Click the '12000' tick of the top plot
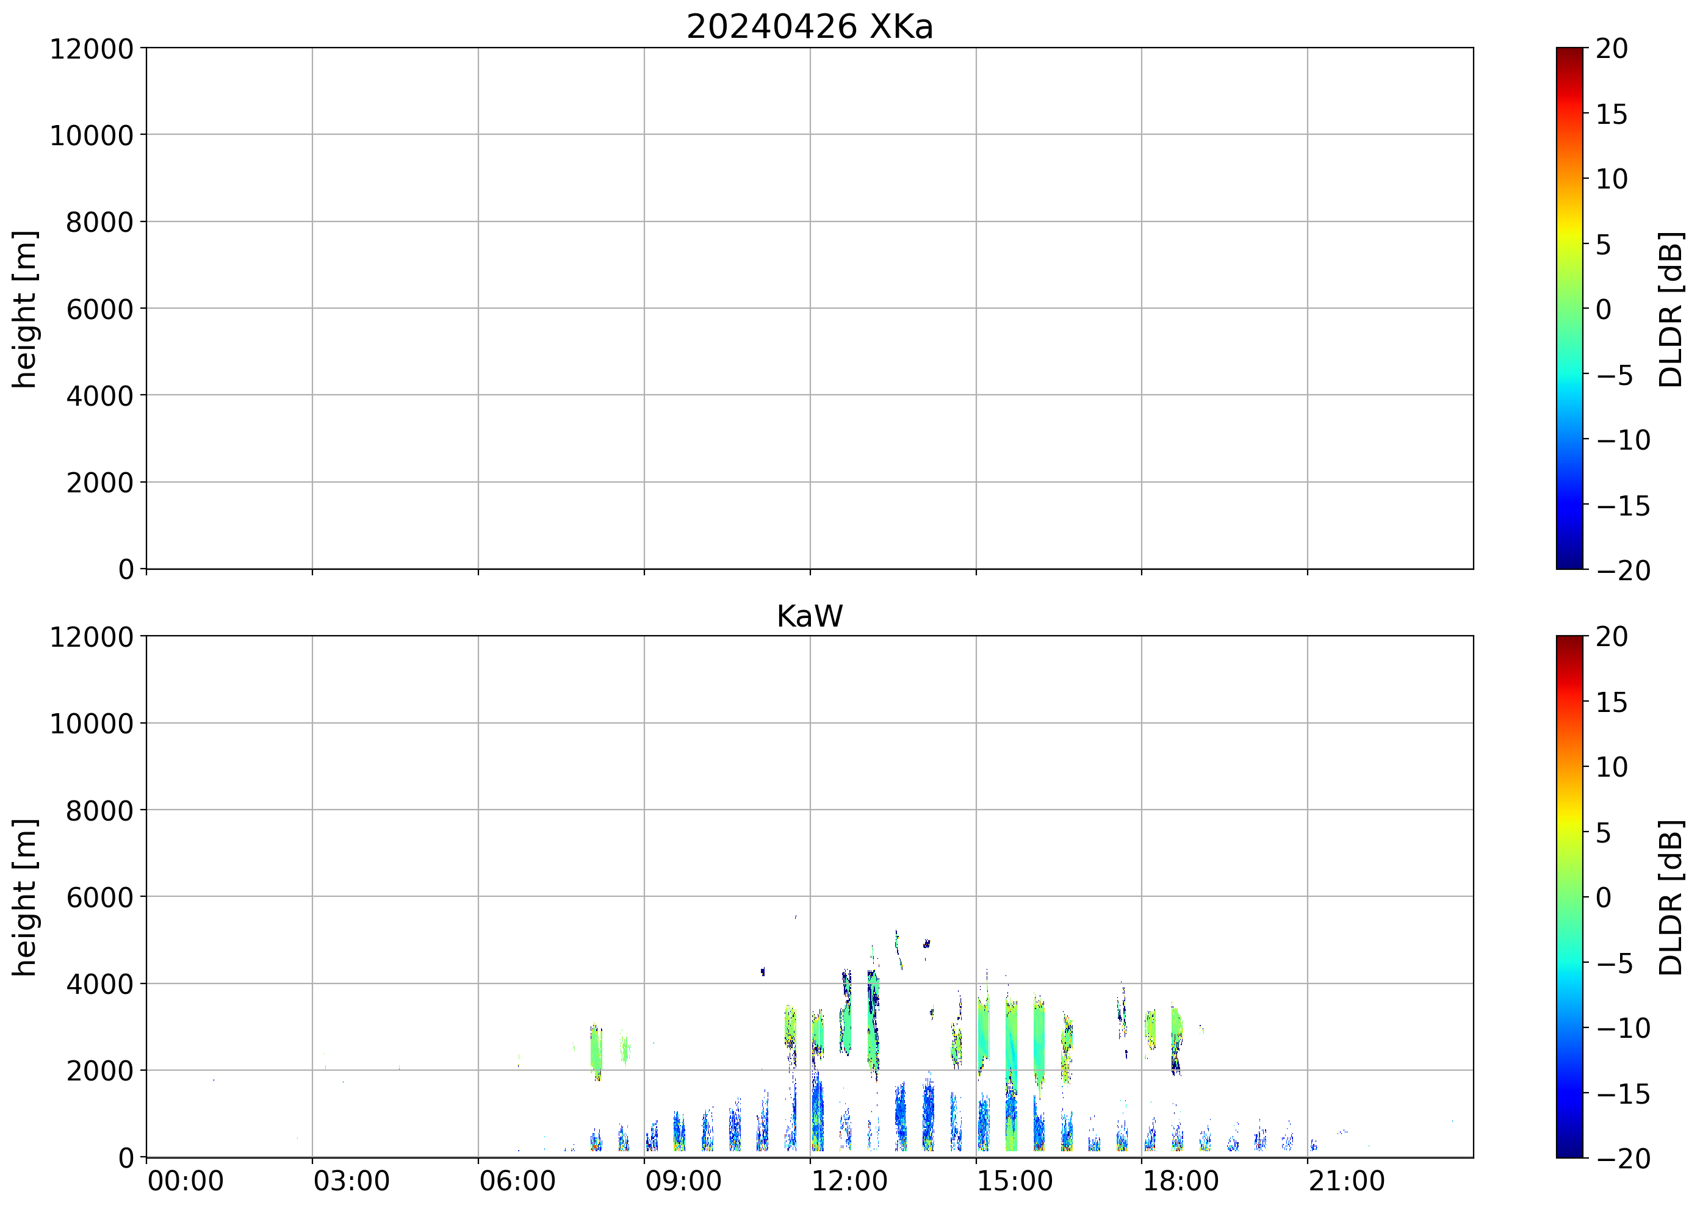The width and height of the screenshot is (1700, 1208). 91,49
